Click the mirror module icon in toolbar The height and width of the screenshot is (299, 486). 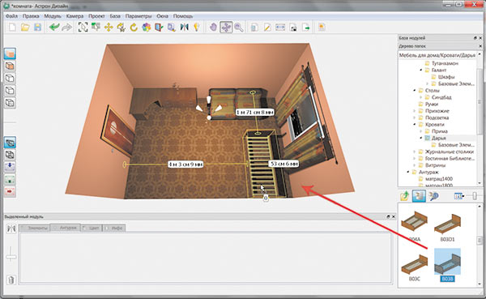coord(184,28)
